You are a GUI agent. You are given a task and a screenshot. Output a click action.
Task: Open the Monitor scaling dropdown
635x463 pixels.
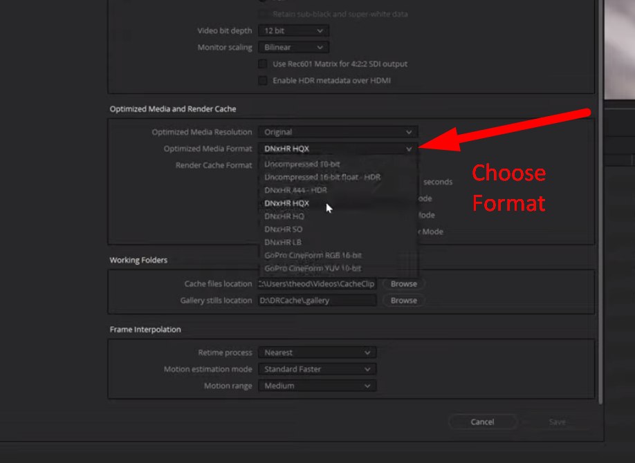click(x=292, y=47)
